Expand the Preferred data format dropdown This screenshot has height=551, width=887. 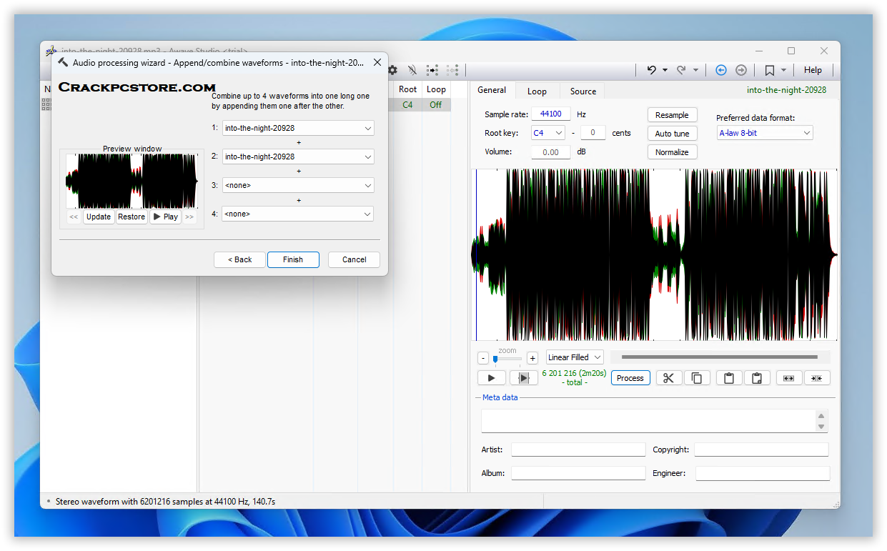click(765, 133)
